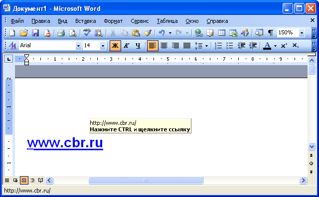Decrease the paragraph indent

(x=241, y=45)
